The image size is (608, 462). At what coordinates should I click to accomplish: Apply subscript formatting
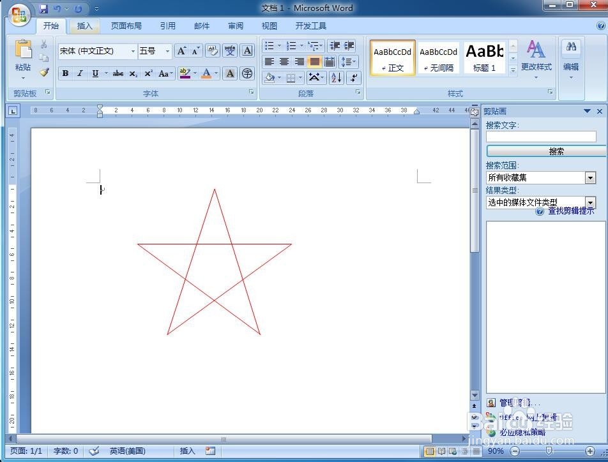(133, 73)
